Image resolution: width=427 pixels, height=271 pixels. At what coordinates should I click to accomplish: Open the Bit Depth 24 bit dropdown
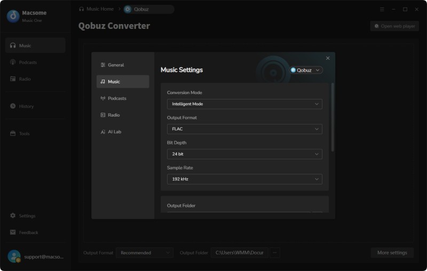(244, 154)
